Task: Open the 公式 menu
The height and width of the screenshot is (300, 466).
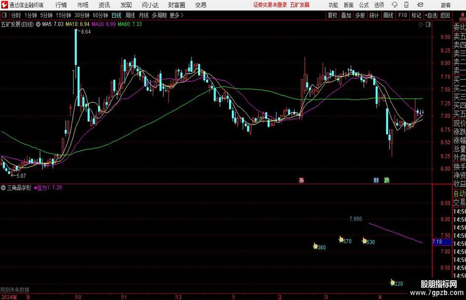Action: point(364,5)
